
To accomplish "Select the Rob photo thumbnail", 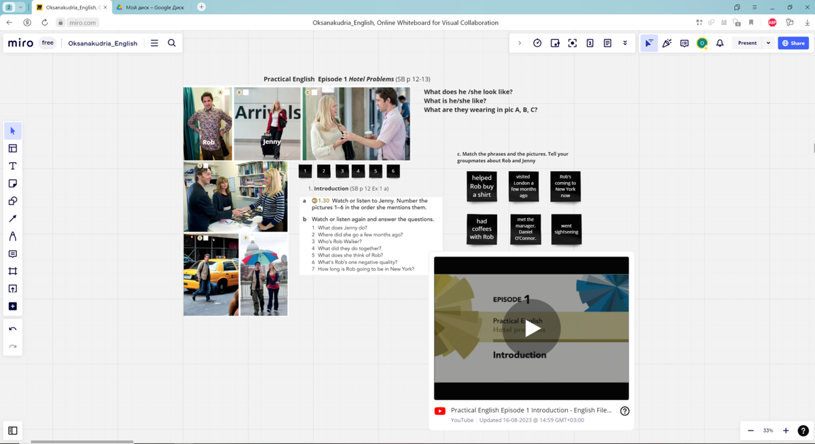I will click(208, 124).
